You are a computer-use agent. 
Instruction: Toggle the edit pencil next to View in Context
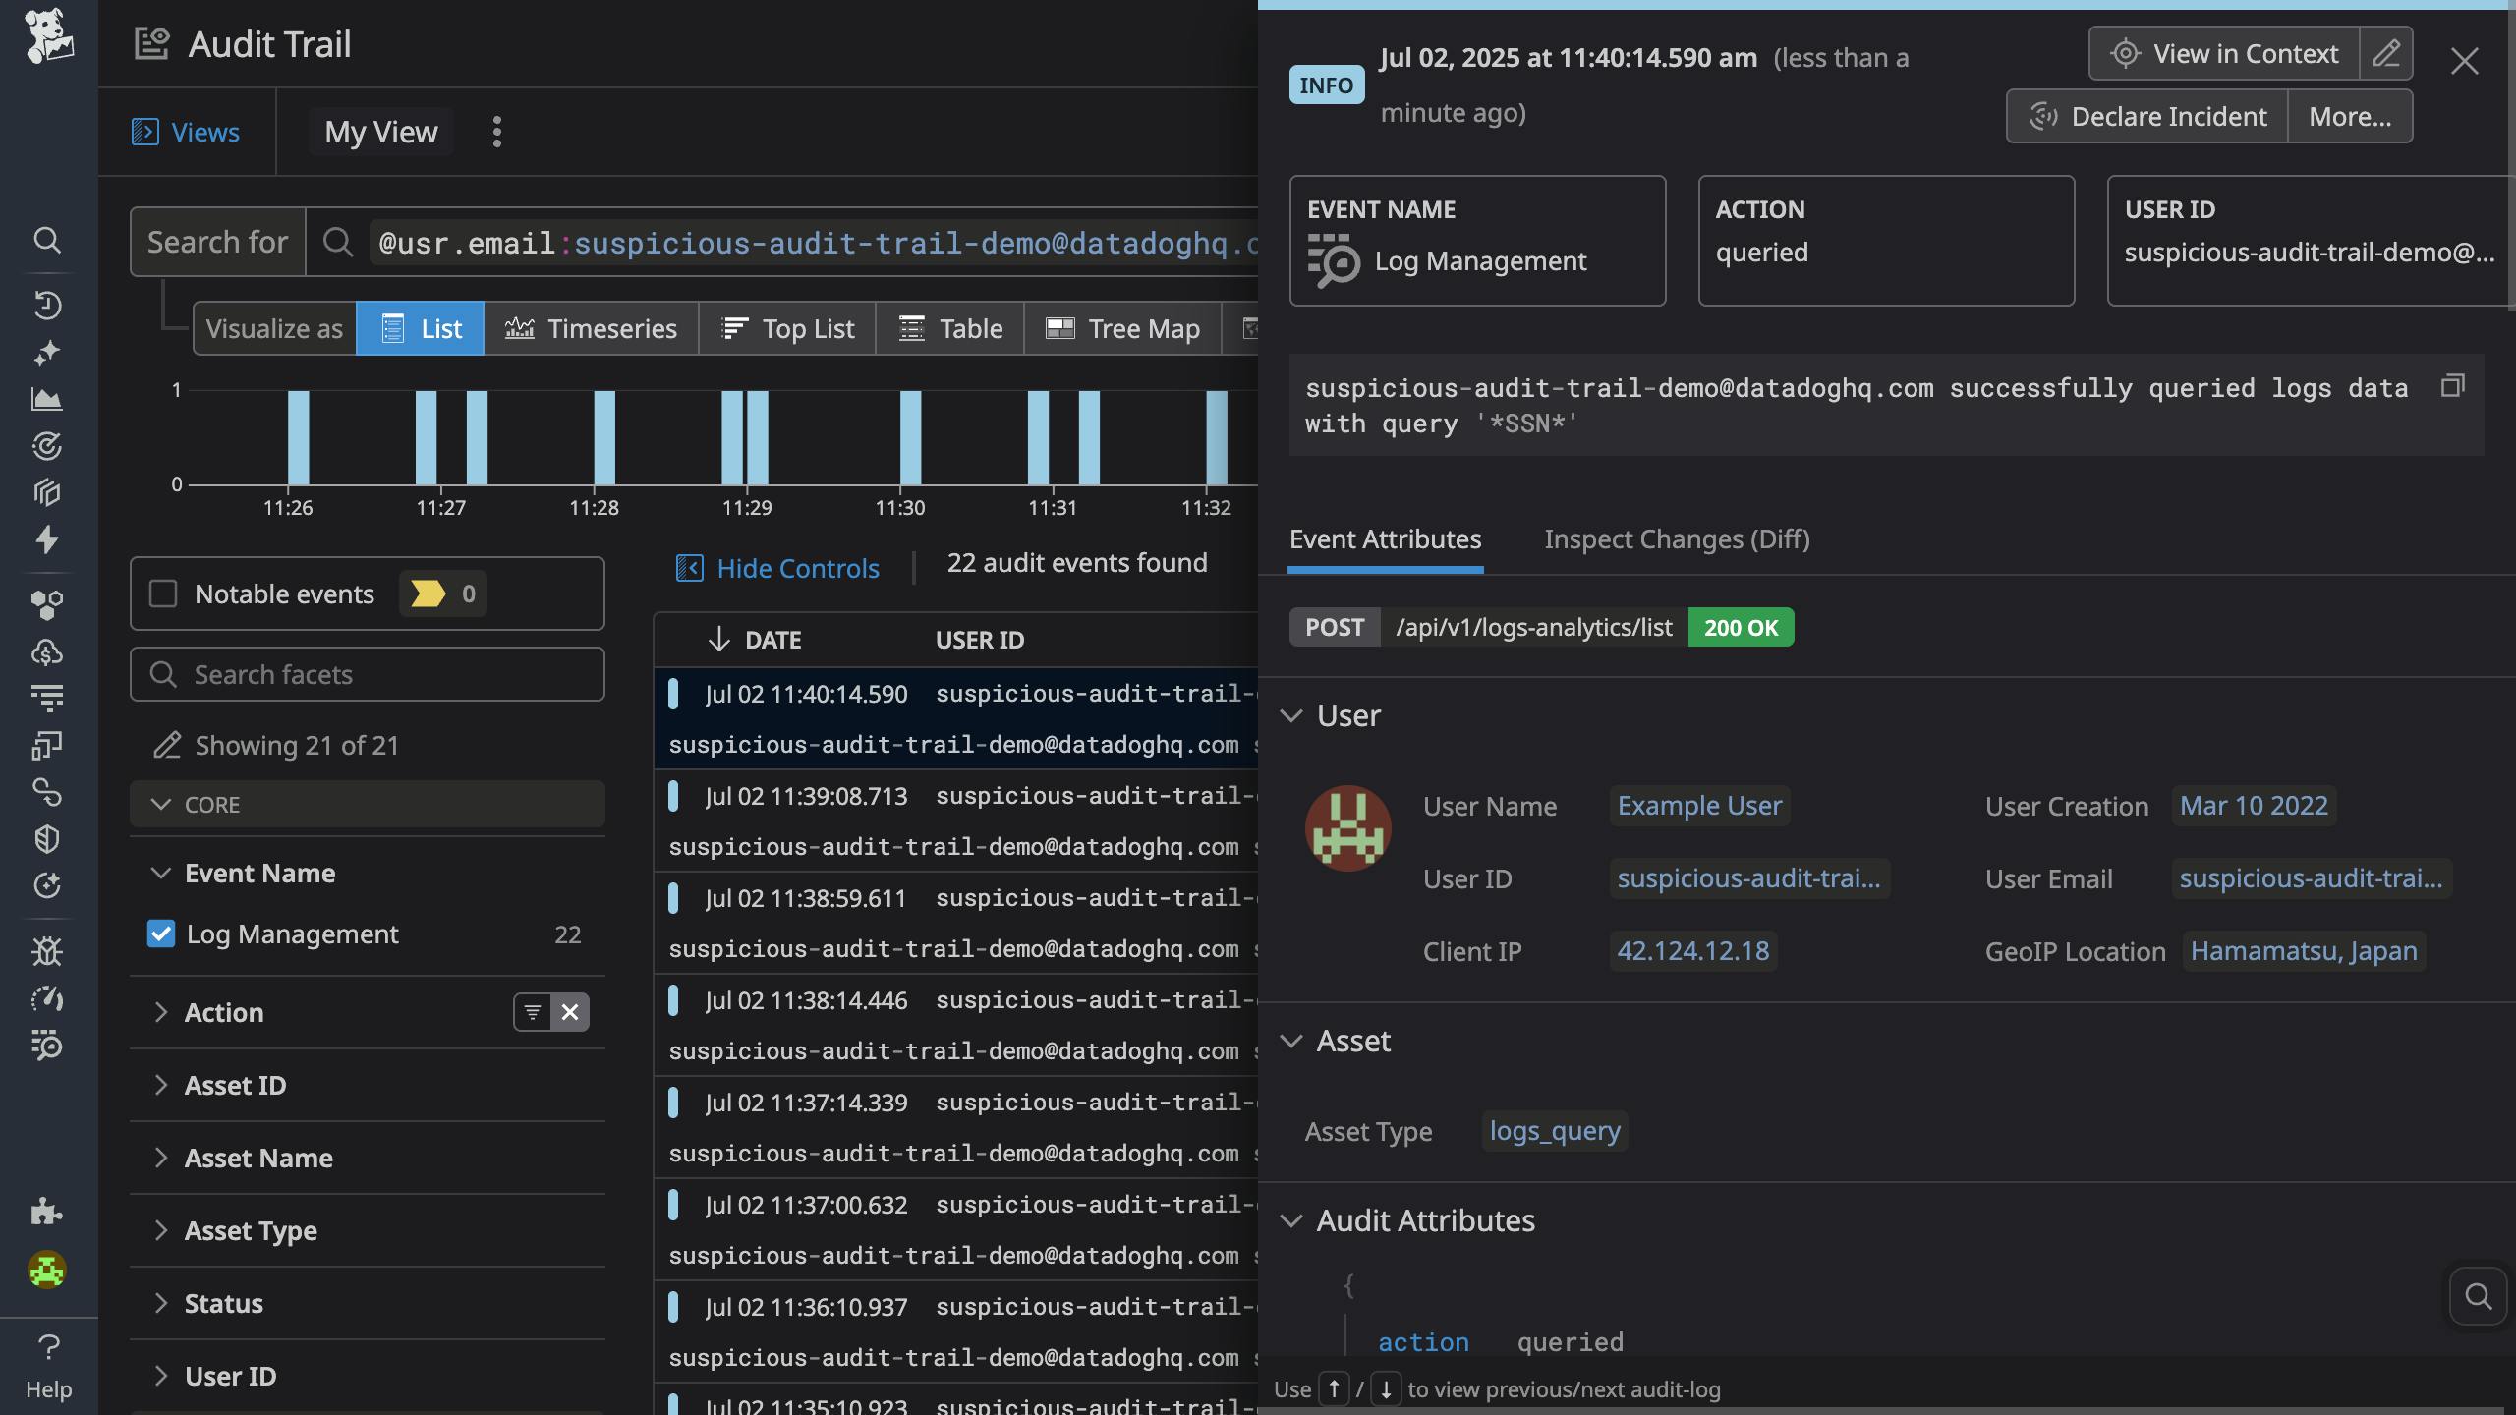pos(2387,53)
